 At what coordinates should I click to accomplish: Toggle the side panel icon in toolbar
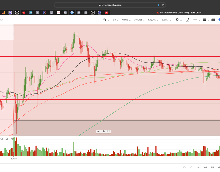coord(213,20)
